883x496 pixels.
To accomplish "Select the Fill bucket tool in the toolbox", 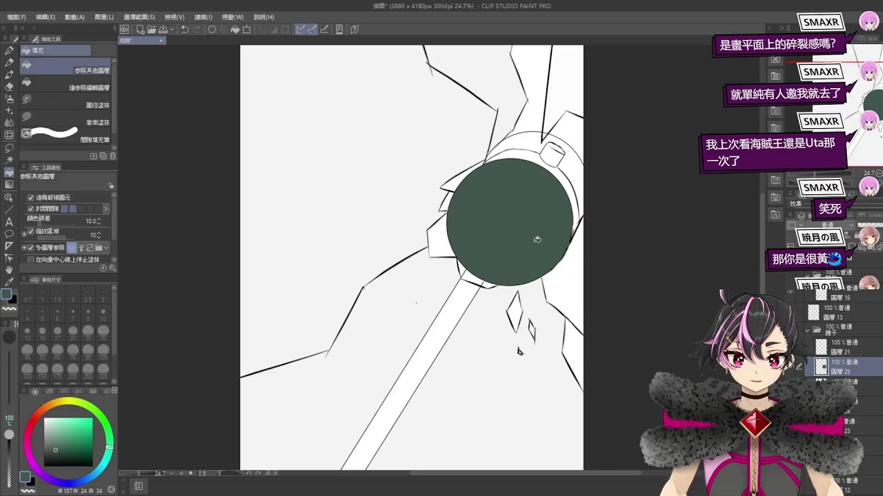I will (9, 172).
